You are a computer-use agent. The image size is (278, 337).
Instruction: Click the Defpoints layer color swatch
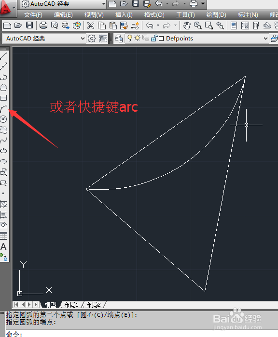[161, 39]
